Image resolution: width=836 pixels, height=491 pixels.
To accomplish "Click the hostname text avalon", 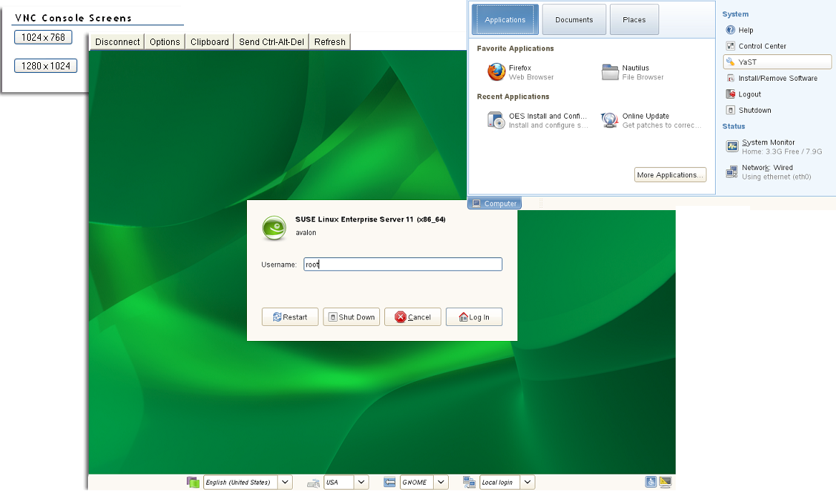I will tap(306, 233).
